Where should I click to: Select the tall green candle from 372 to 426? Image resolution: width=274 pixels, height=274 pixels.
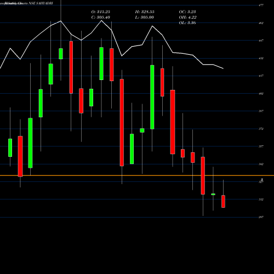coord(152,97)
